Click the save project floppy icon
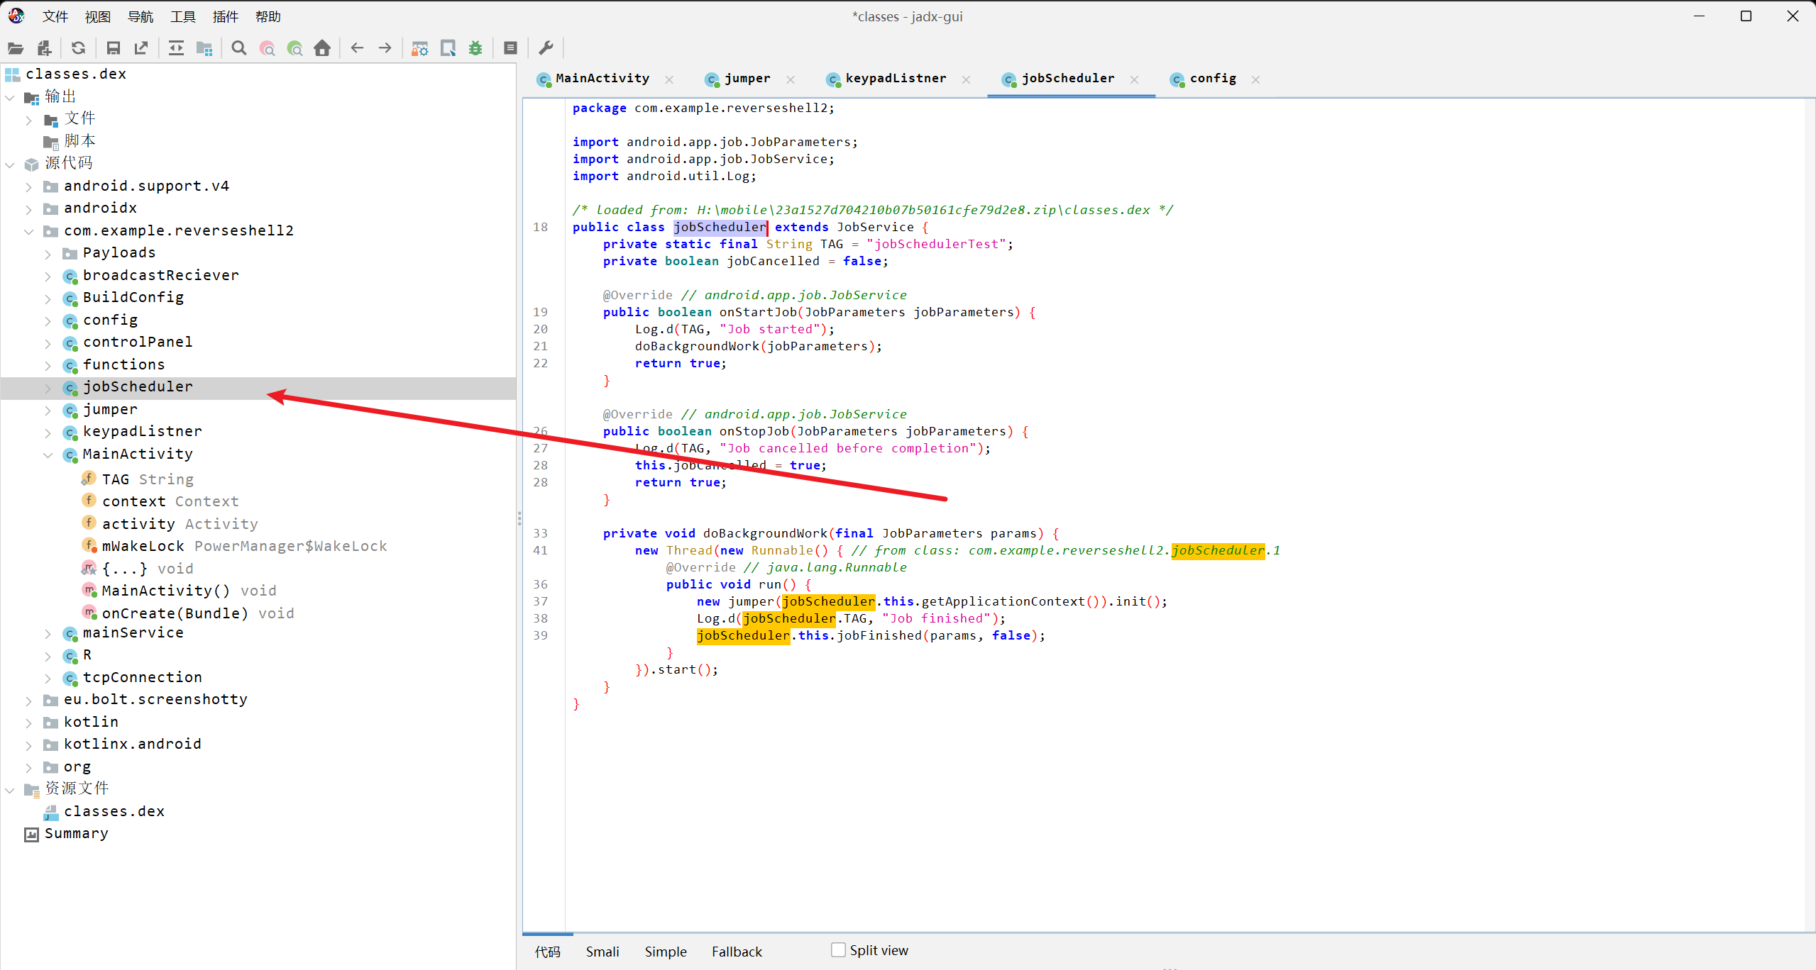The image size is (1816, 970). click(x=113, y=48)
